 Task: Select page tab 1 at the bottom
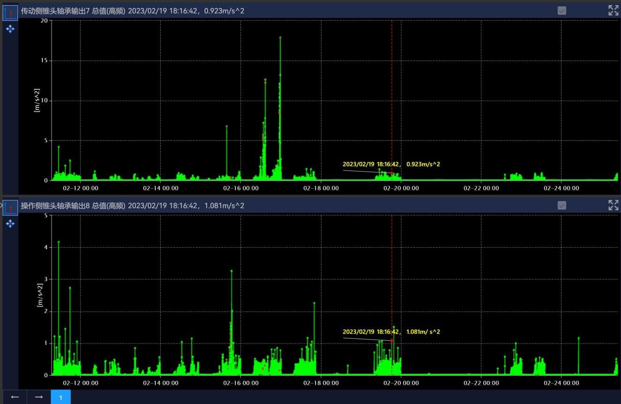click(61, 397)
